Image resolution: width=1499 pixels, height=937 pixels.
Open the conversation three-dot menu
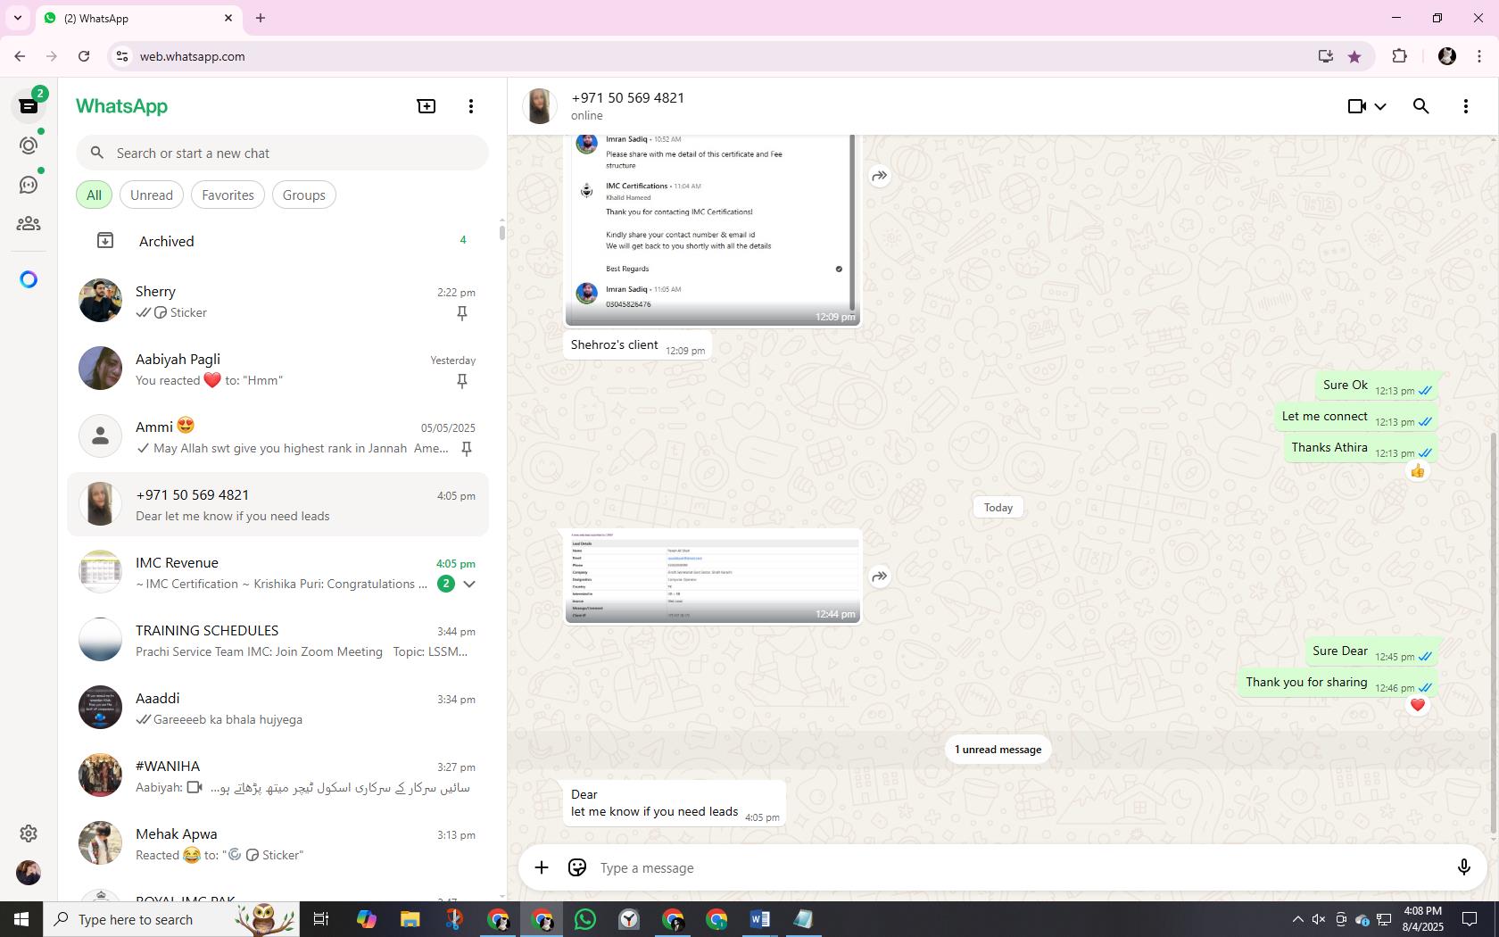click(x=1466, y=106)
